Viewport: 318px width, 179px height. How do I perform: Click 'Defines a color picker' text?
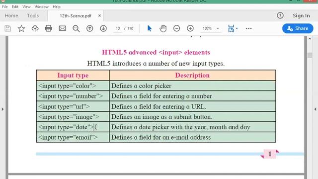tap(141, 86)
